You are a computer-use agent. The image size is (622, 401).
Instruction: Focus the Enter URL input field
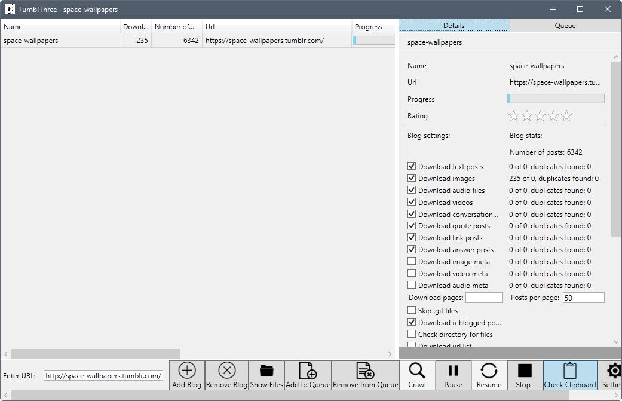pos(103,376)
